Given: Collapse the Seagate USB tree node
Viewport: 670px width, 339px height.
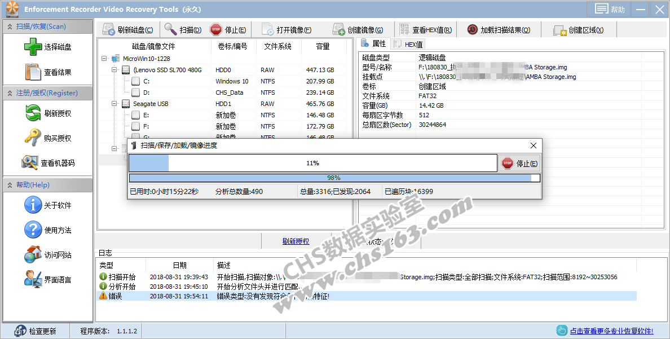Looking at the screenshot, I should 114,103.
